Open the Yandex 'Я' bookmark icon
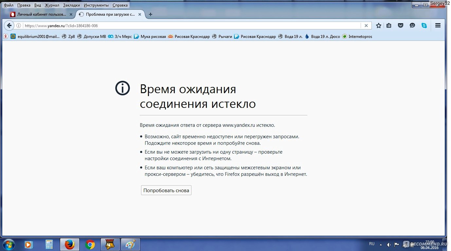451x251 pixels. [6, 37]
